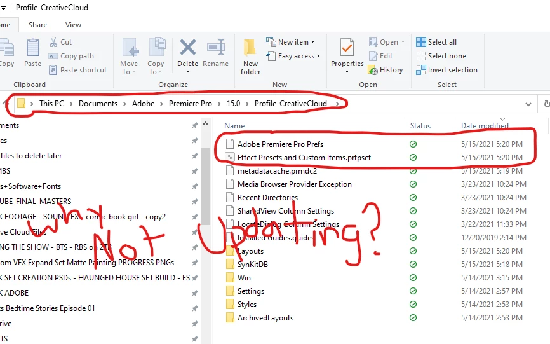550x344 pixels.
Task: Click the Cut scissors icon
Action: [53, 42]
